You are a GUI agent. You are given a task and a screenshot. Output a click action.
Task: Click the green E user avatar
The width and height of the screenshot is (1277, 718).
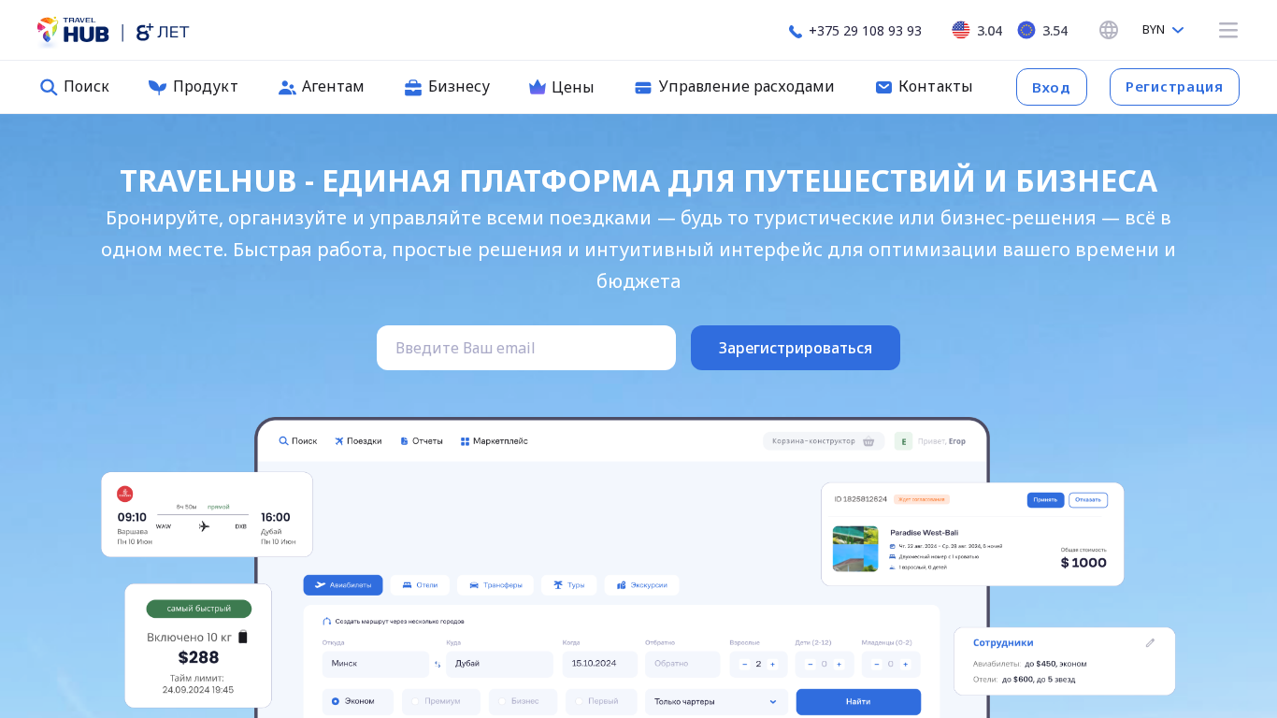tap(903, 440)
